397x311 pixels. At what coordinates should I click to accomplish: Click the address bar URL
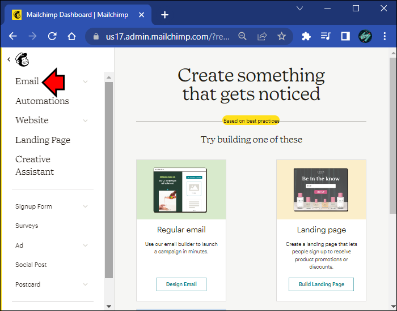pyautogui.click(x=168, y=37)
